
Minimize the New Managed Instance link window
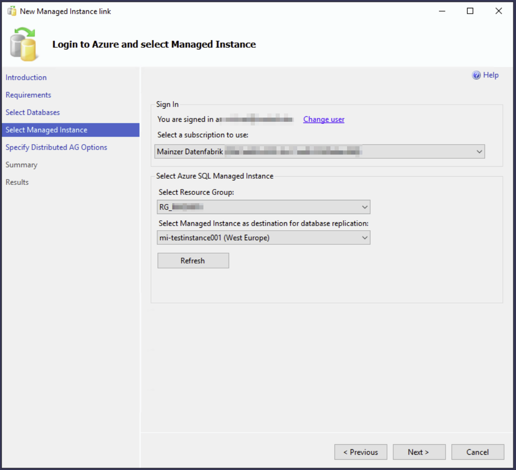coord(442,11)
